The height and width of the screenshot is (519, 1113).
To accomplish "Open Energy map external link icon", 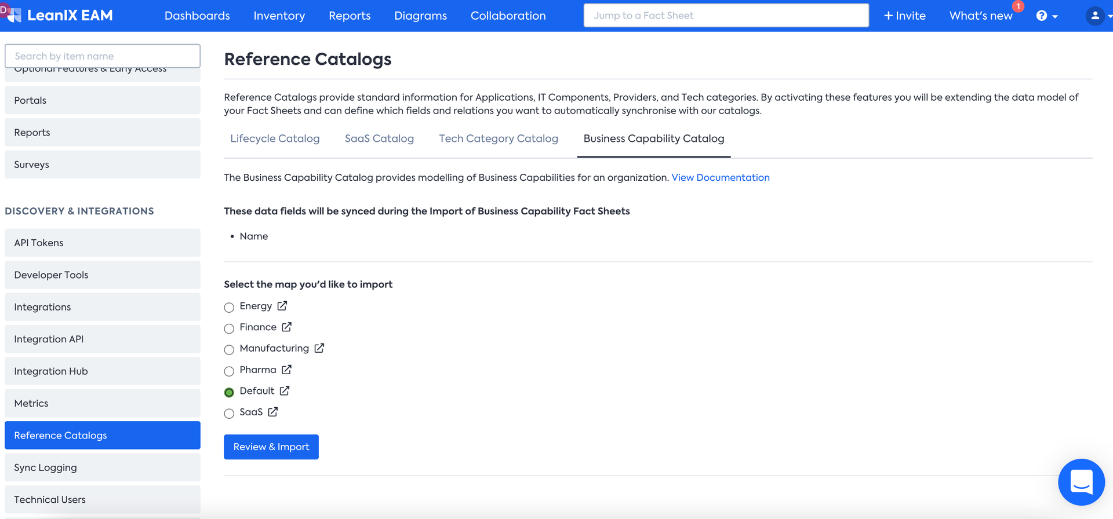I will (x=282, y=306).
